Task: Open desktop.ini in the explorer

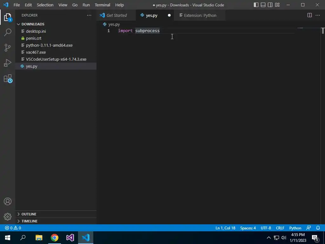Action: (x=56, y=31)
